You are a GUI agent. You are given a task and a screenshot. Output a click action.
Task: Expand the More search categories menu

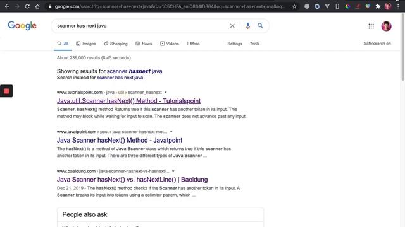point(193,44)
